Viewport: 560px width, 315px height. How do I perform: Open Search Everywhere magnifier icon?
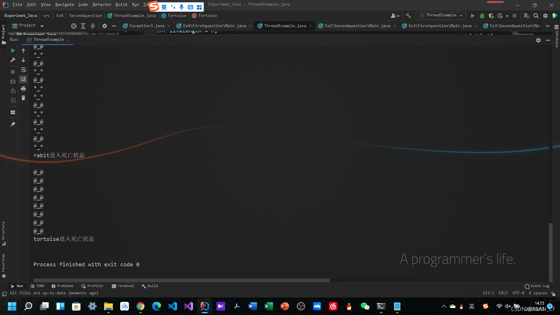[x=536, y=16]
